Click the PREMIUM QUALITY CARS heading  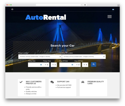tap(96, 82)
